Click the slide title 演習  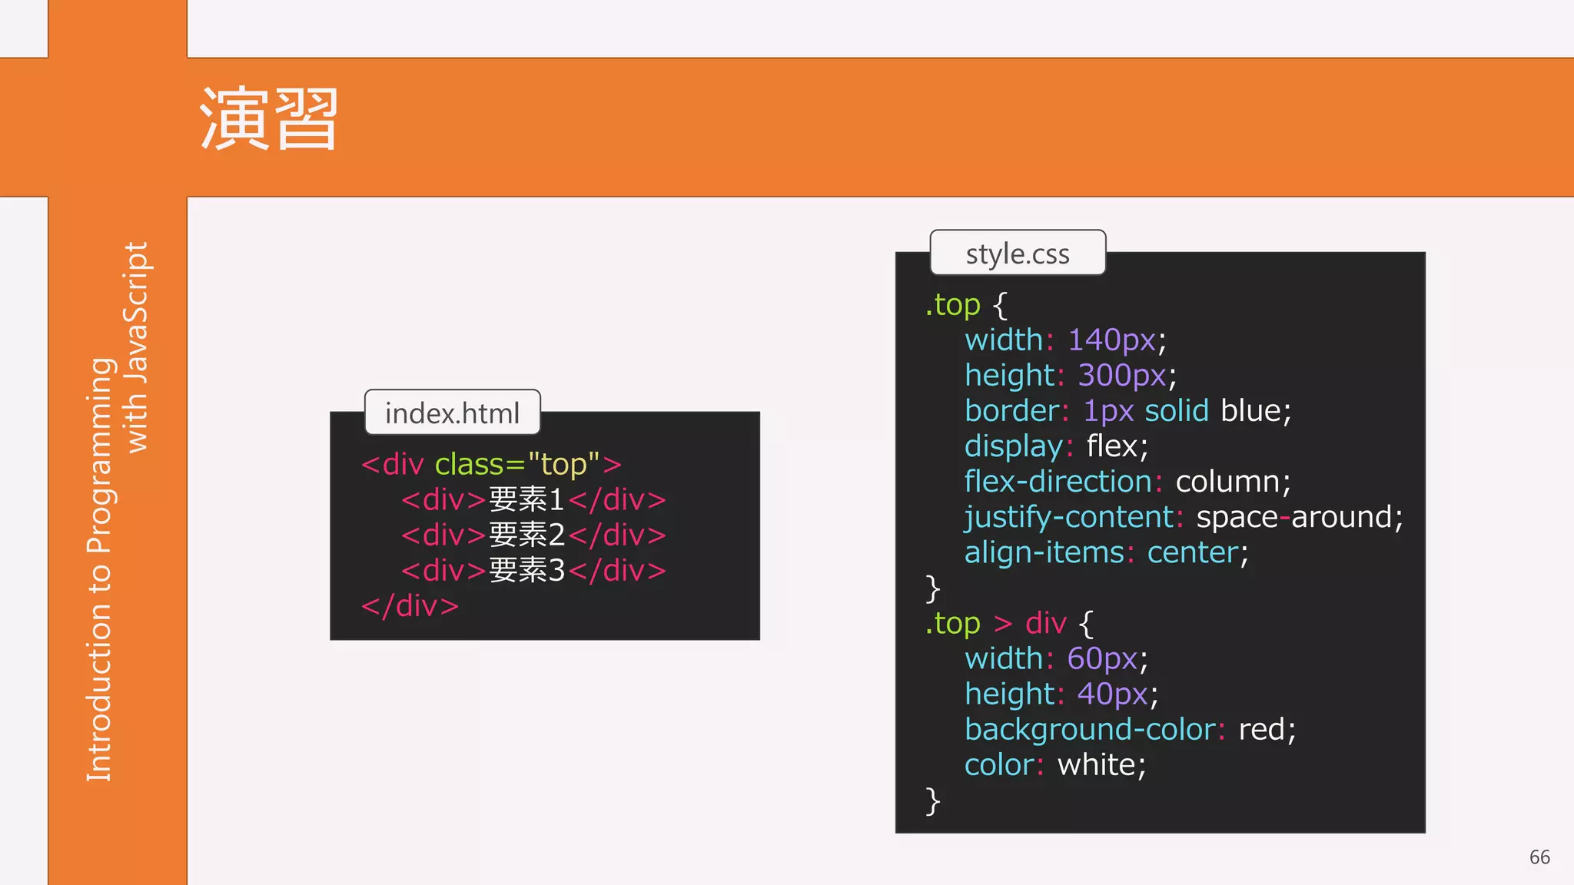pyautogui.click(x=269, y=119)
